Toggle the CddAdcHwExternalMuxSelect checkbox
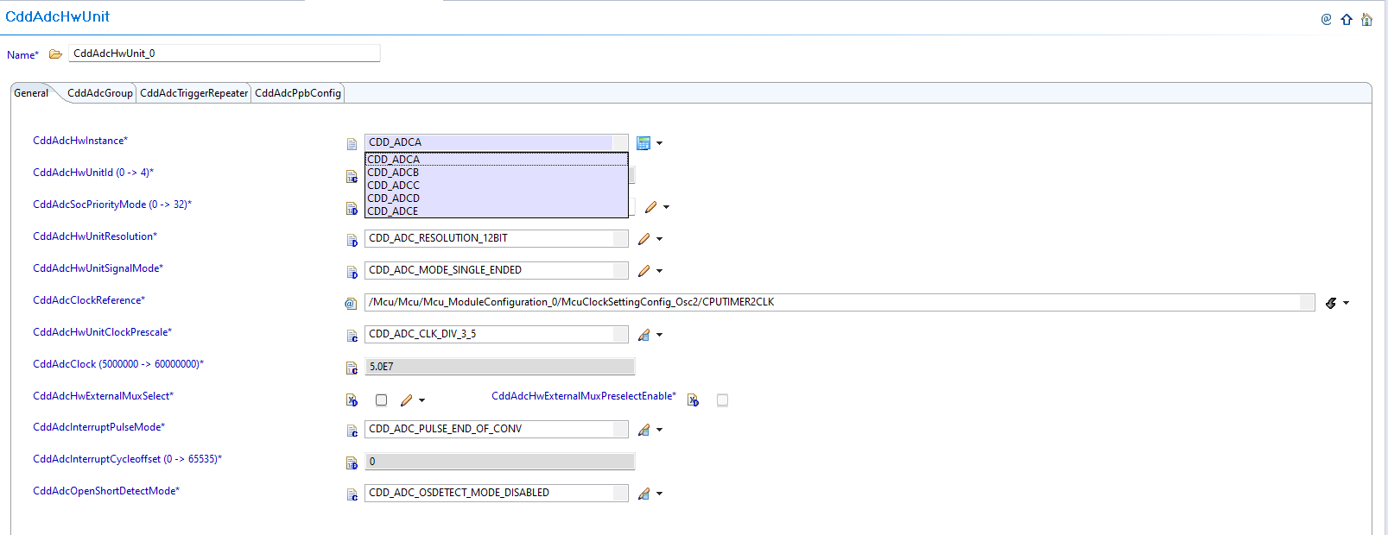This screenshot has width=1388, height=535. tap(381, 400)
